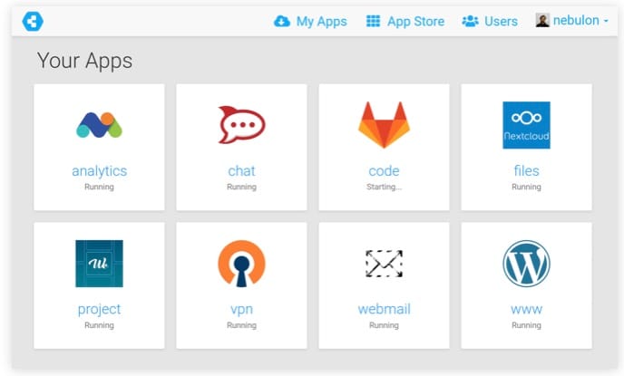The width and height of the screenshot is (624, 376).
Task: Click the Your Apps heading
Action: (84, 62)
